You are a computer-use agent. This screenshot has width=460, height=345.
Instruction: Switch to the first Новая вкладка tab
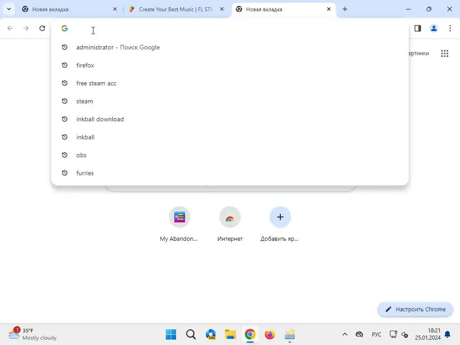[x=70, y=9]
